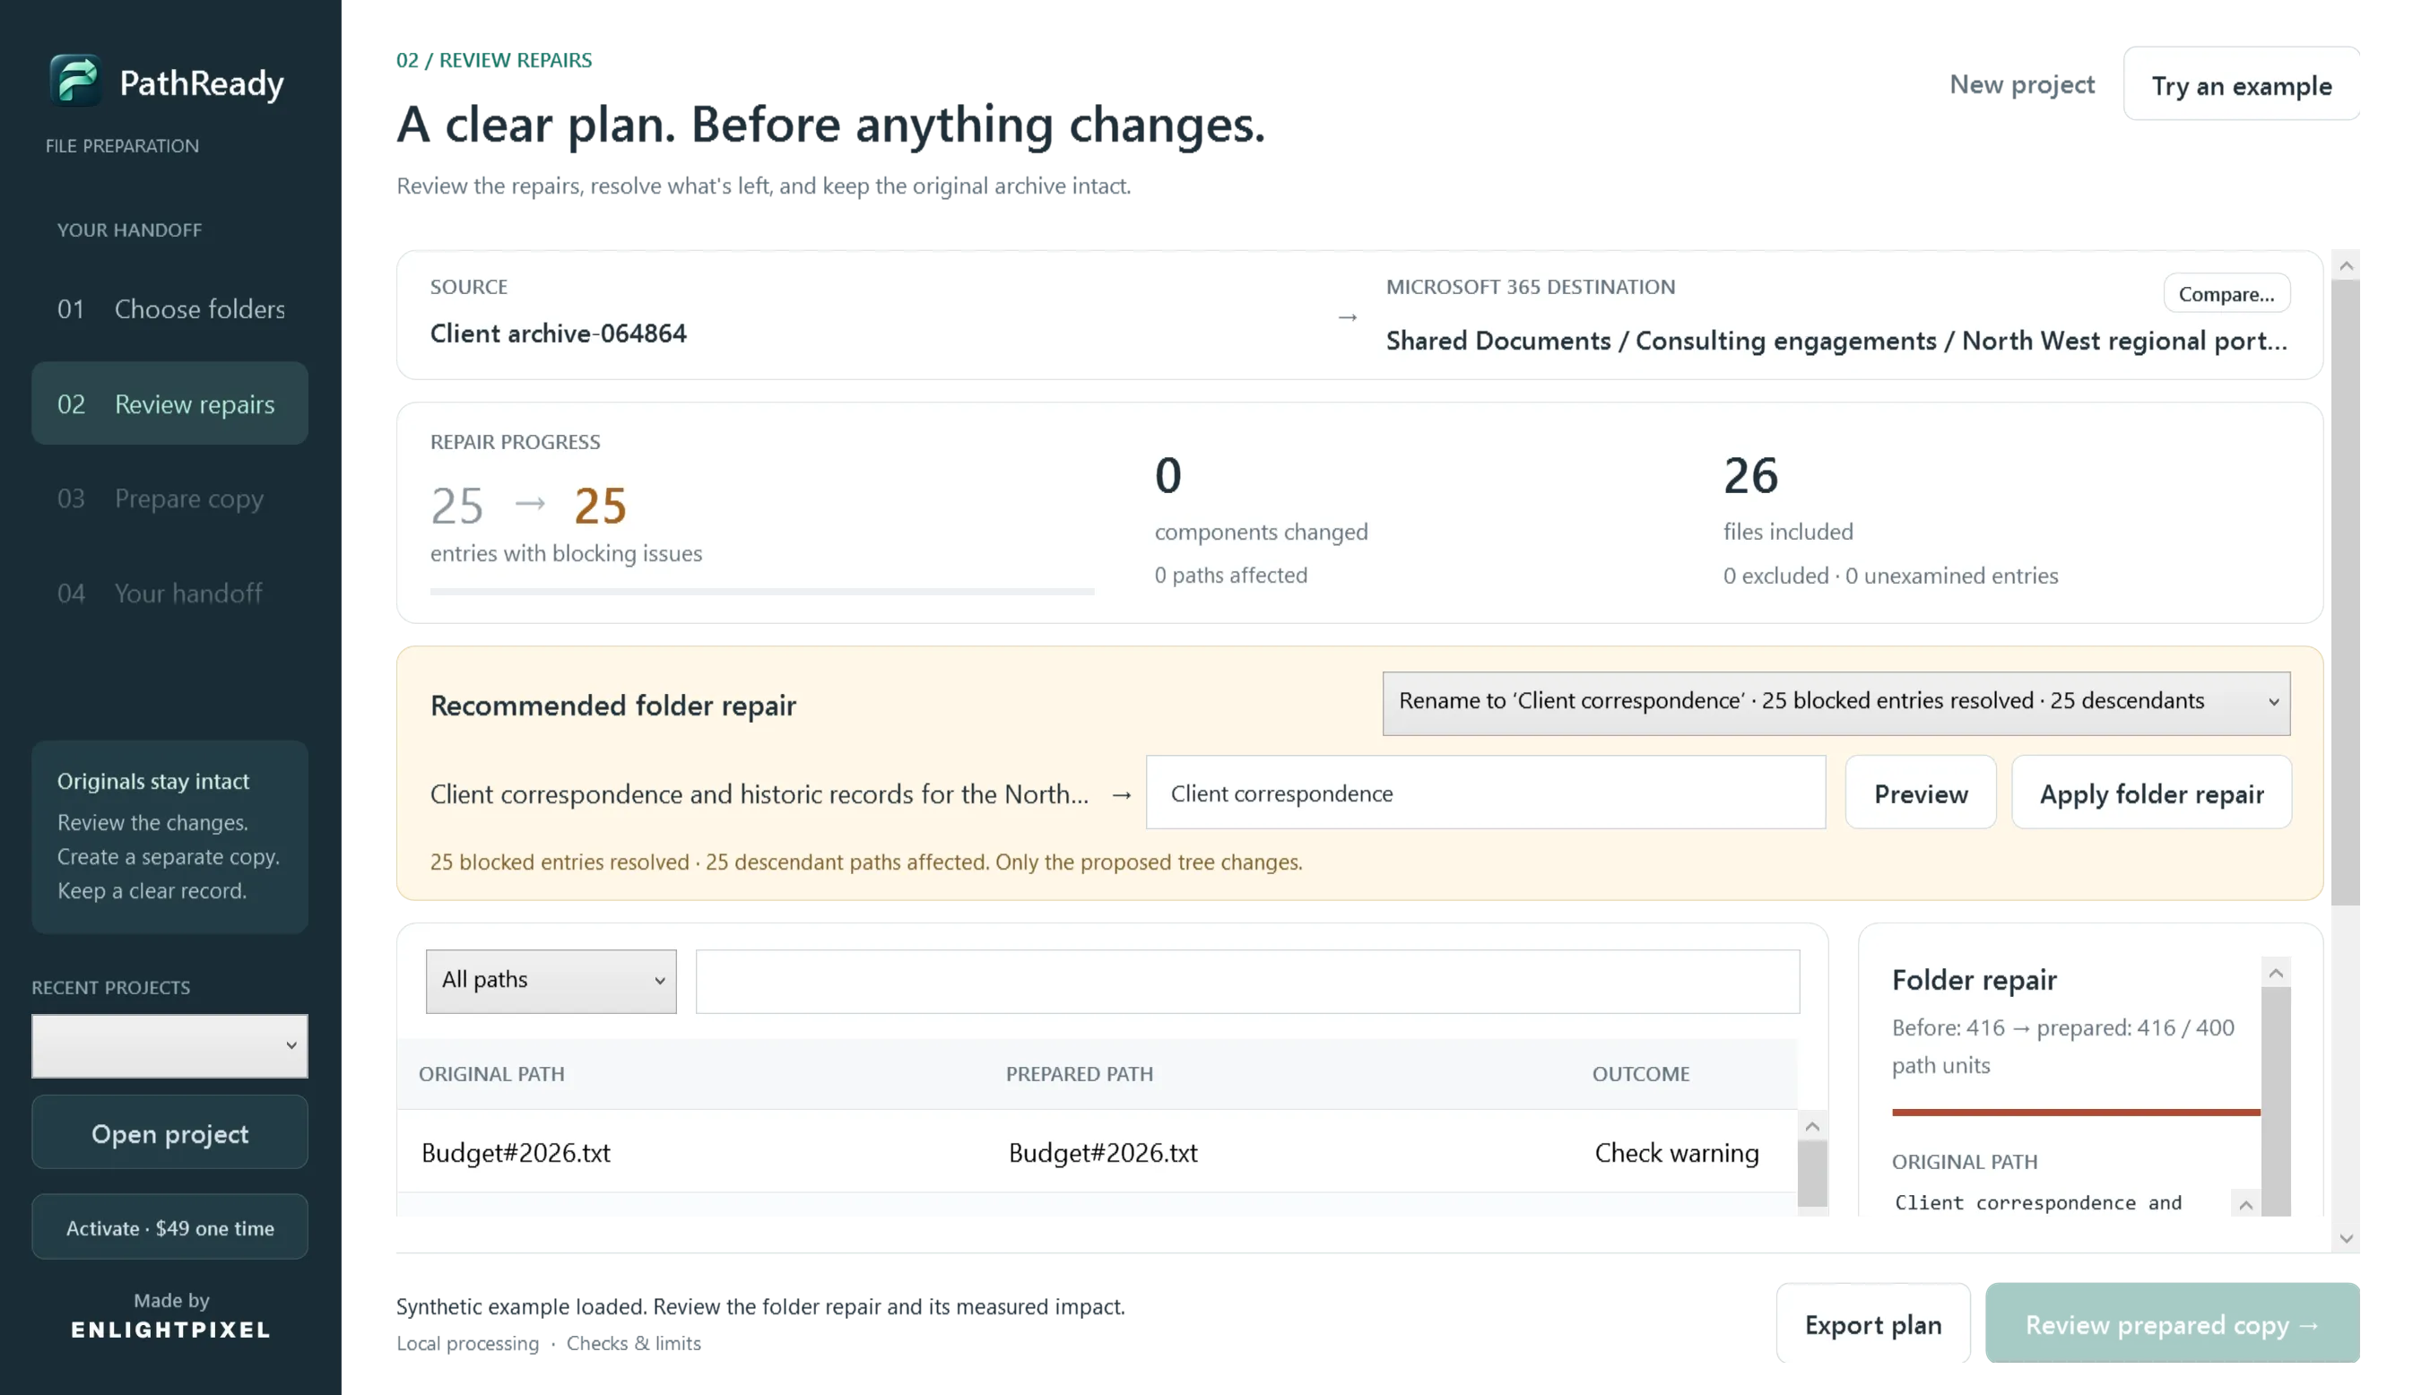Screen dimensions: 2413x1395
Task: Select the 02 Review repairs step
Action: click(x=170, y=403)
